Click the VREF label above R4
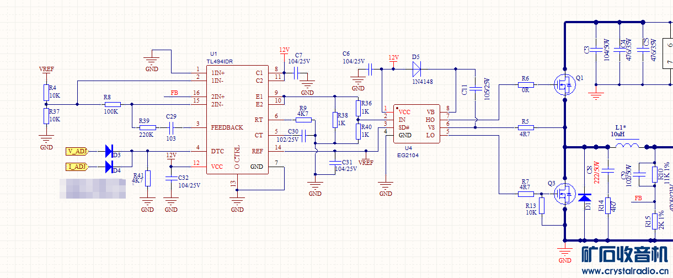 pyautogui.click(x=46, y=69)
